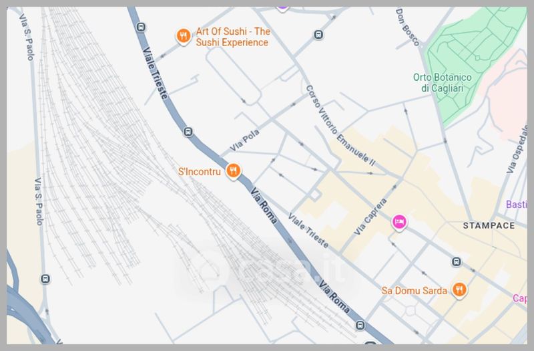Image resolution: width=534 pixels, height=351 pixels.
Task: Click bus stop on Viale Trieste above S'Incontru
Action: click(x=188, y=131)
